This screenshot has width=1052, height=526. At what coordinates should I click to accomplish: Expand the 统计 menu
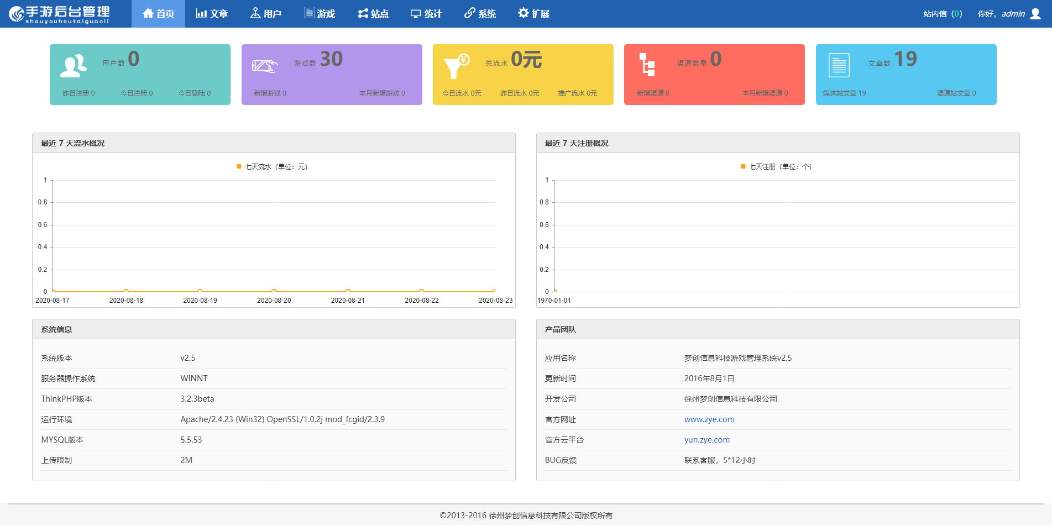tap(426, 14)
